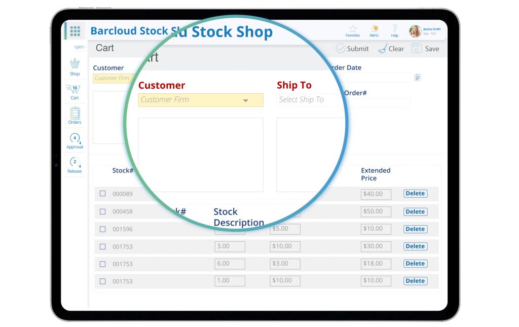Delete the stock 000089 line
This screenshot has width=519, height=327.
(416, 193)
